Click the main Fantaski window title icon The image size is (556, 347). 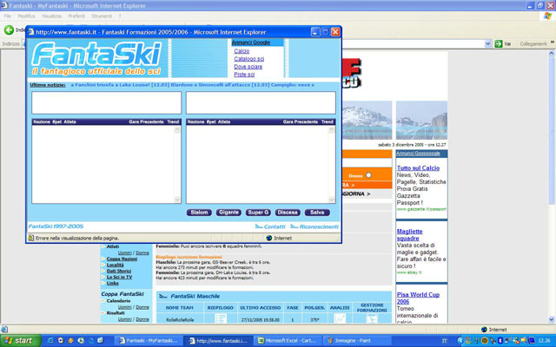coord(3,5)
